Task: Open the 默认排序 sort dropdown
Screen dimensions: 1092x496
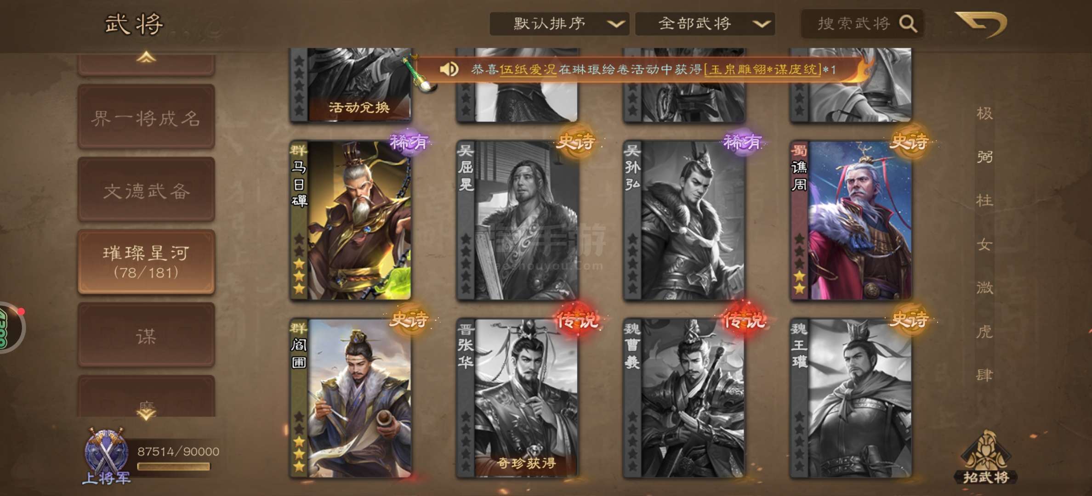Action: click(559, 24)
